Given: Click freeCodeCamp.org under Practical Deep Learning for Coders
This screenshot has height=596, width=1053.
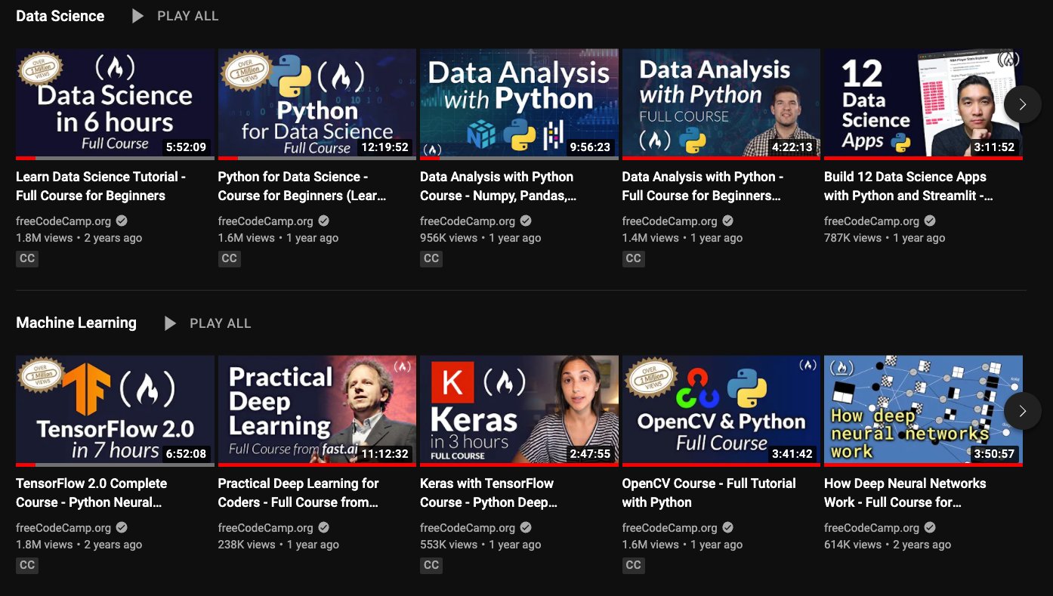Looking at the screenshot, I should coord(266,528).
